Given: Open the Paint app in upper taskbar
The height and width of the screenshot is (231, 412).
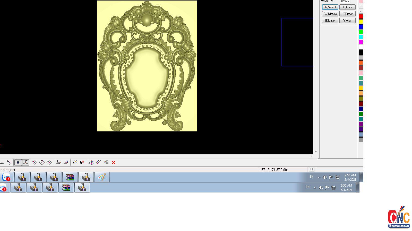Looking at the screenshot, I should (102, 177).
